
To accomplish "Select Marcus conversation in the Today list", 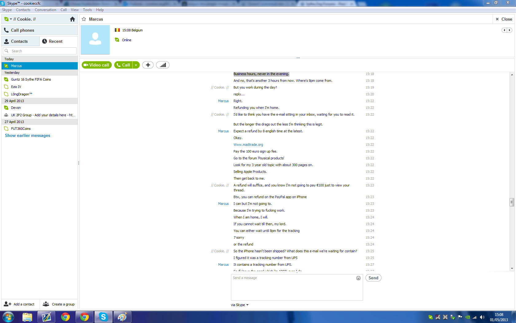I will tap(40, 66).
